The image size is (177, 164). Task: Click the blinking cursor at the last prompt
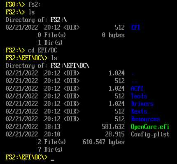pos(52,160)
